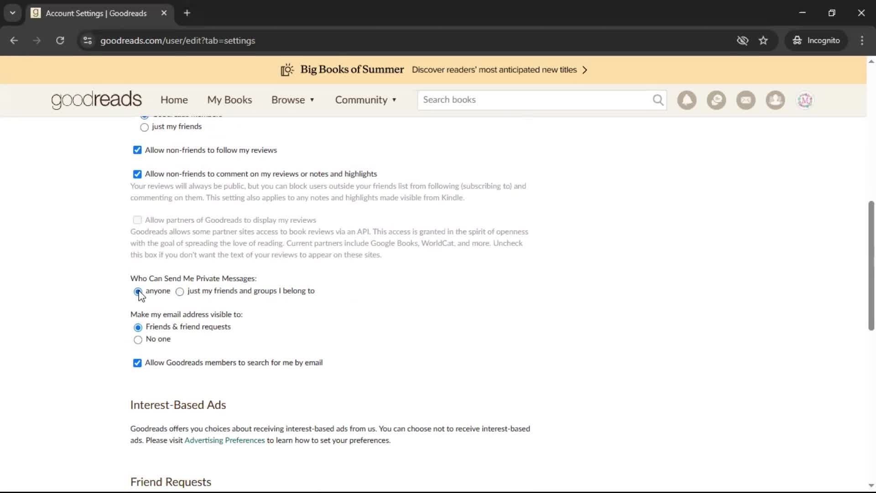Click the banner's right chevron arrow
Screen dimensions: 876x493
click(585, 70)
